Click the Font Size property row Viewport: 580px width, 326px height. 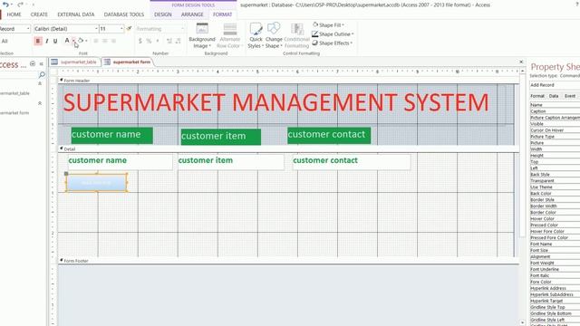[555, 250]
